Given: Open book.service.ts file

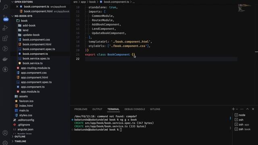Looking at the screenshot, I should (33, 63).
